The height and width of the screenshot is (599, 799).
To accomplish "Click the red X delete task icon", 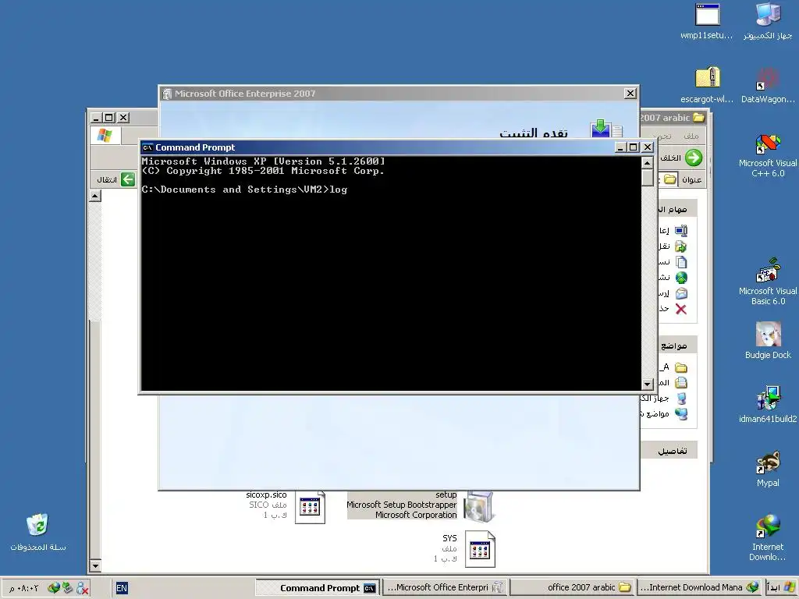I will click(680, 309).
